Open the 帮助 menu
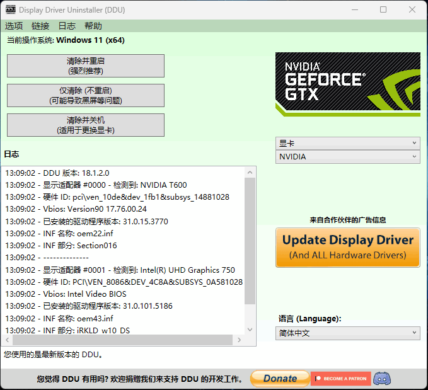The height and width of the screenshot is (390, 428). pos(93,26)
